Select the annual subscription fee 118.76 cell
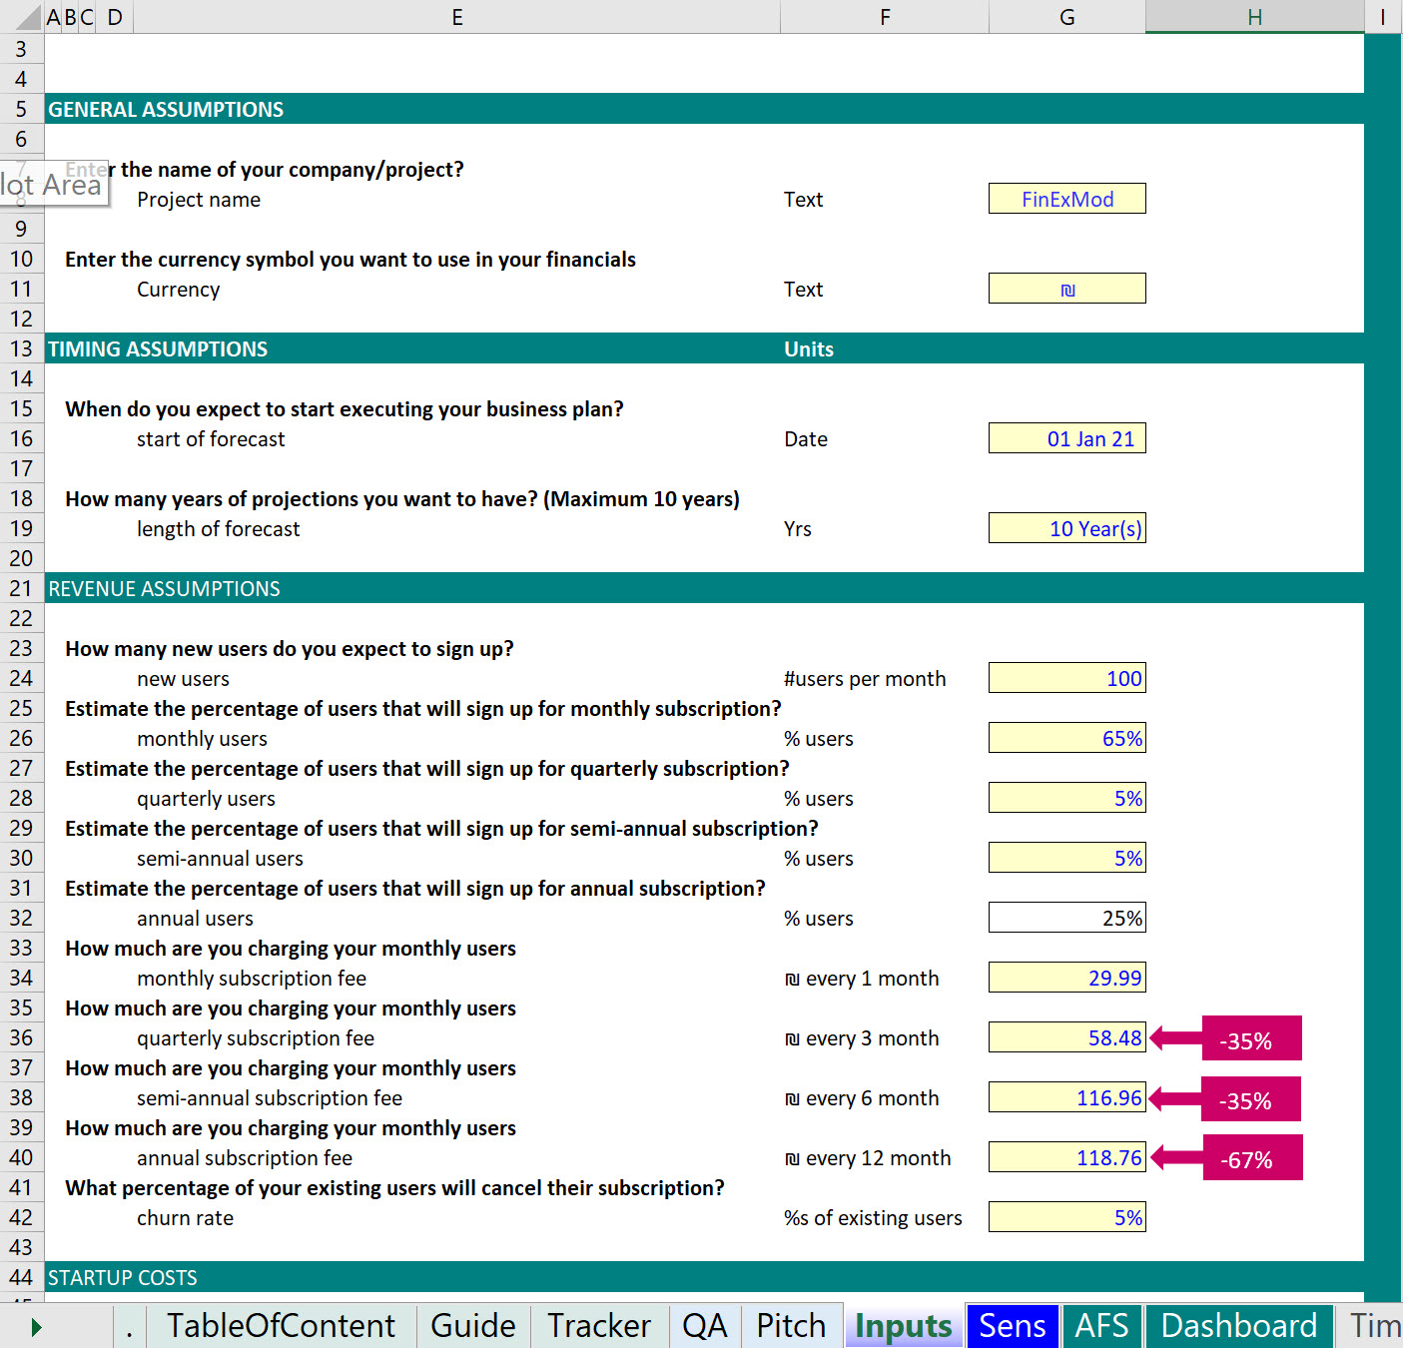Image resolution: width=1403 pixels, height=1348 pixels. [x=1067, y=1157]
